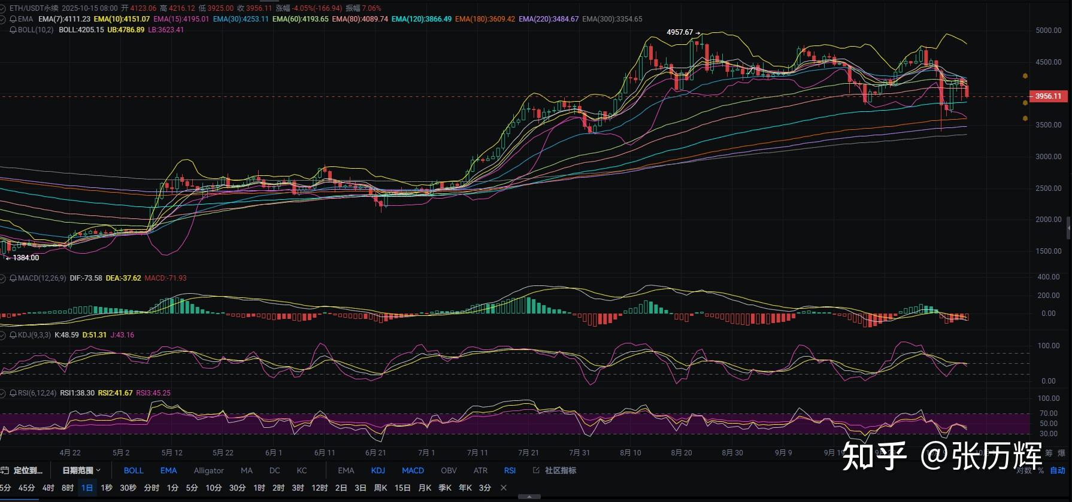
Task: Select the 周K weekly timeframe
Action: (x=380, y=488)
